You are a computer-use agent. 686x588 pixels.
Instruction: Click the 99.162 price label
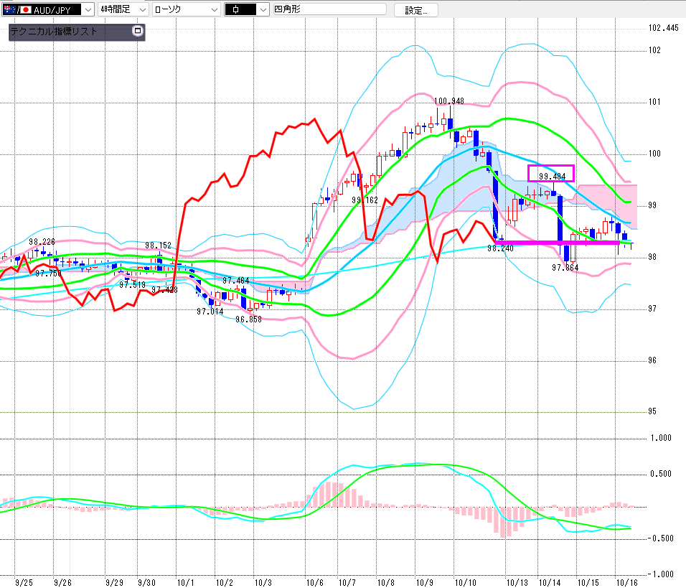[x=365, y=200]
